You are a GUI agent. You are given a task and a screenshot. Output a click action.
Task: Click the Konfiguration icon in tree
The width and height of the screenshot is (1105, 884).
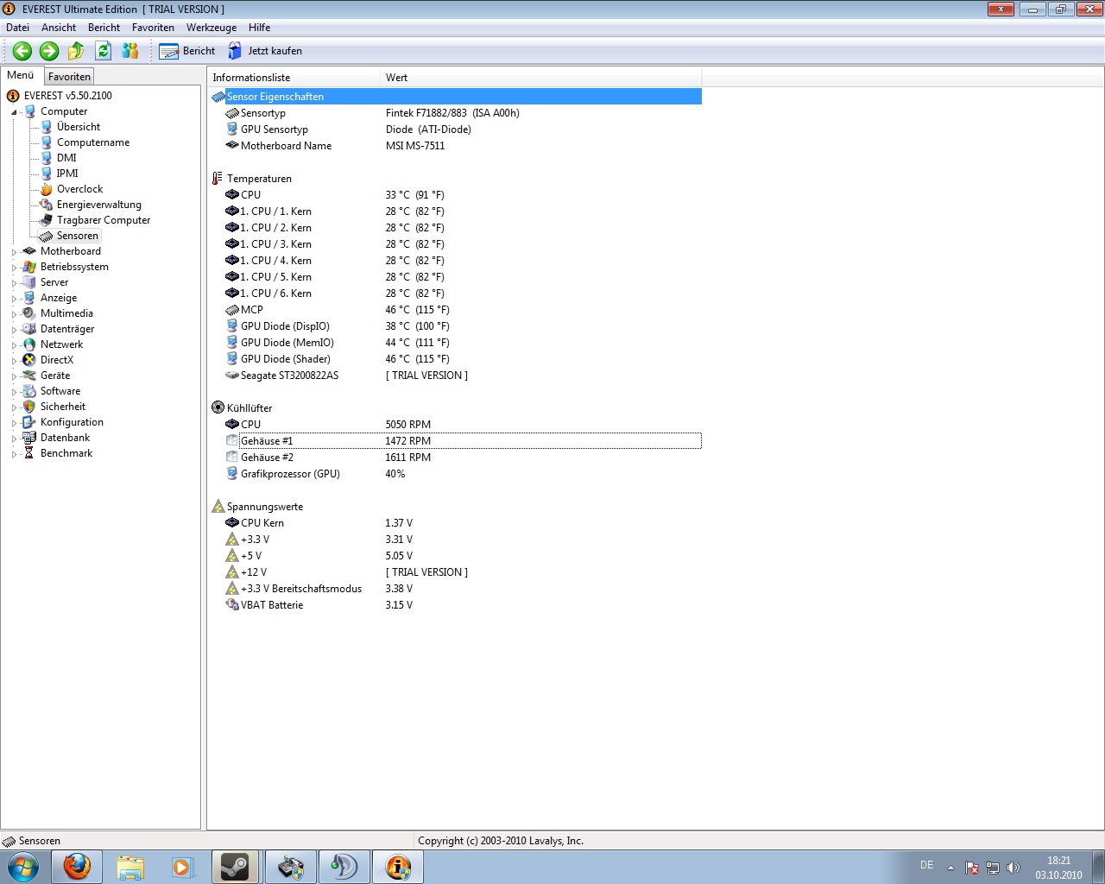click(29, 422)
